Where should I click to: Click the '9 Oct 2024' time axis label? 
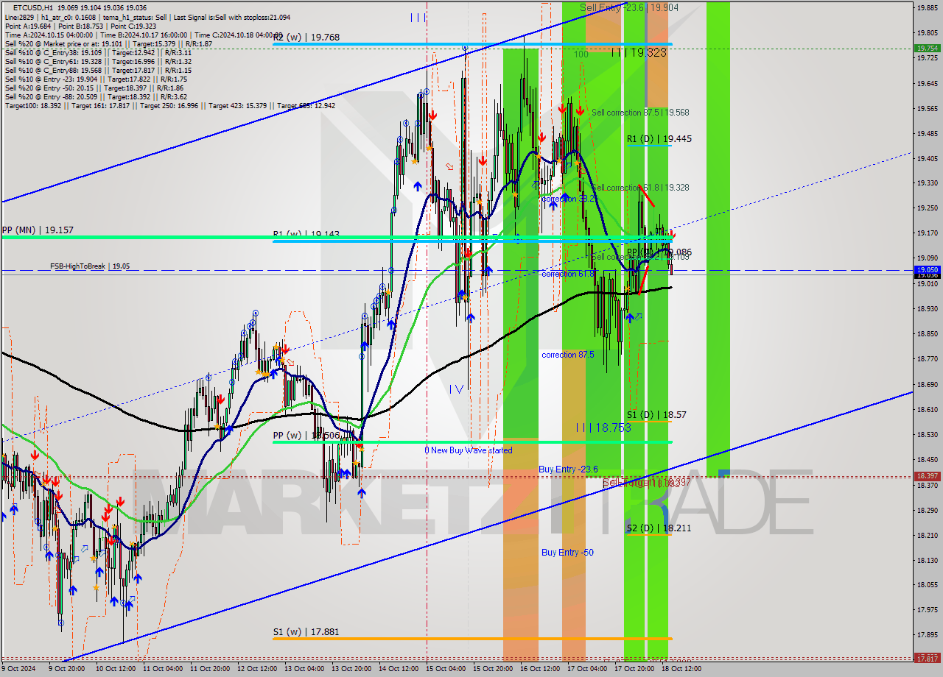tap(18, 669)
